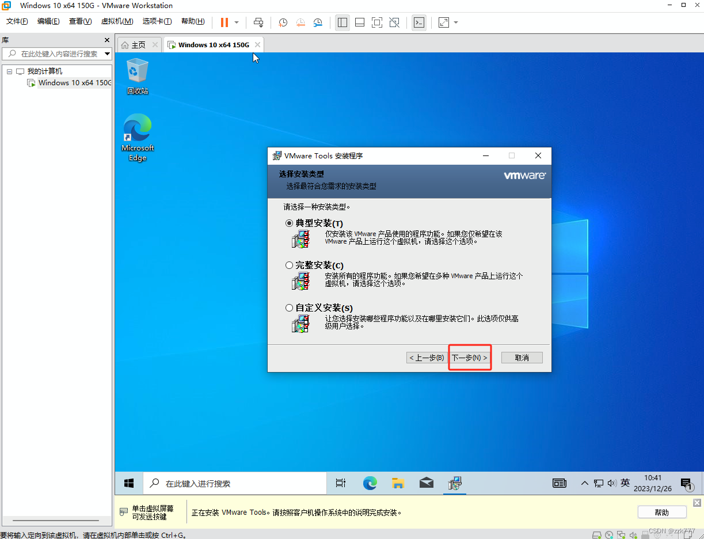Click the network icon in system tray
Screen dimensions: 704x539
click(599, 483)
